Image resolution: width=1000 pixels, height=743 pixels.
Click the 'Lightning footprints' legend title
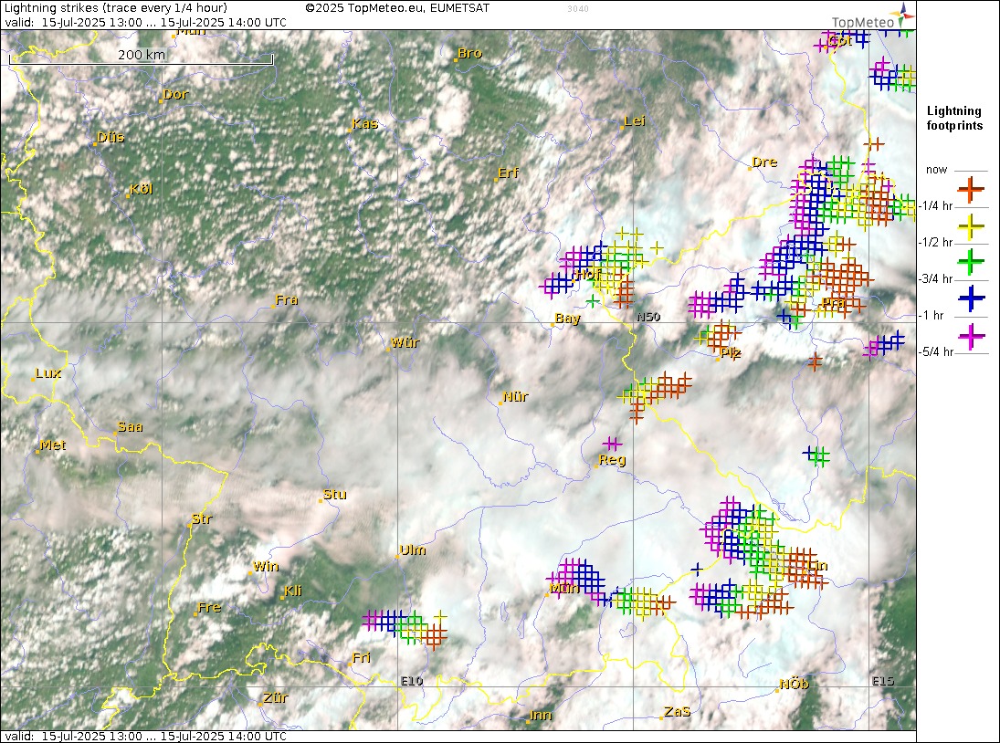click(x=954, y=119)
